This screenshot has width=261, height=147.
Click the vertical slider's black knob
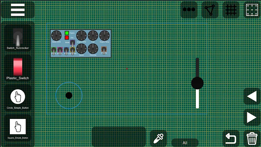[x=197, y=83]
